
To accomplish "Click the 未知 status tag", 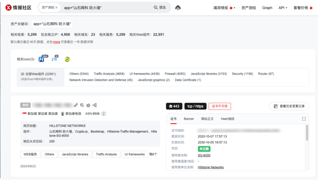I will [25, 105].
